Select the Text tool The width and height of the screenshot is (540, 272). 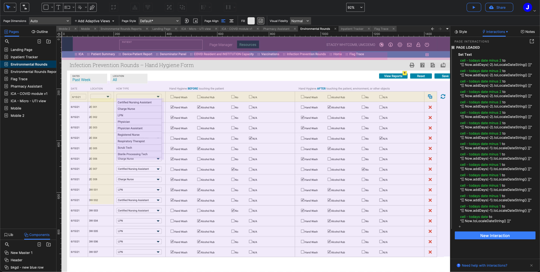coord(58,7)
